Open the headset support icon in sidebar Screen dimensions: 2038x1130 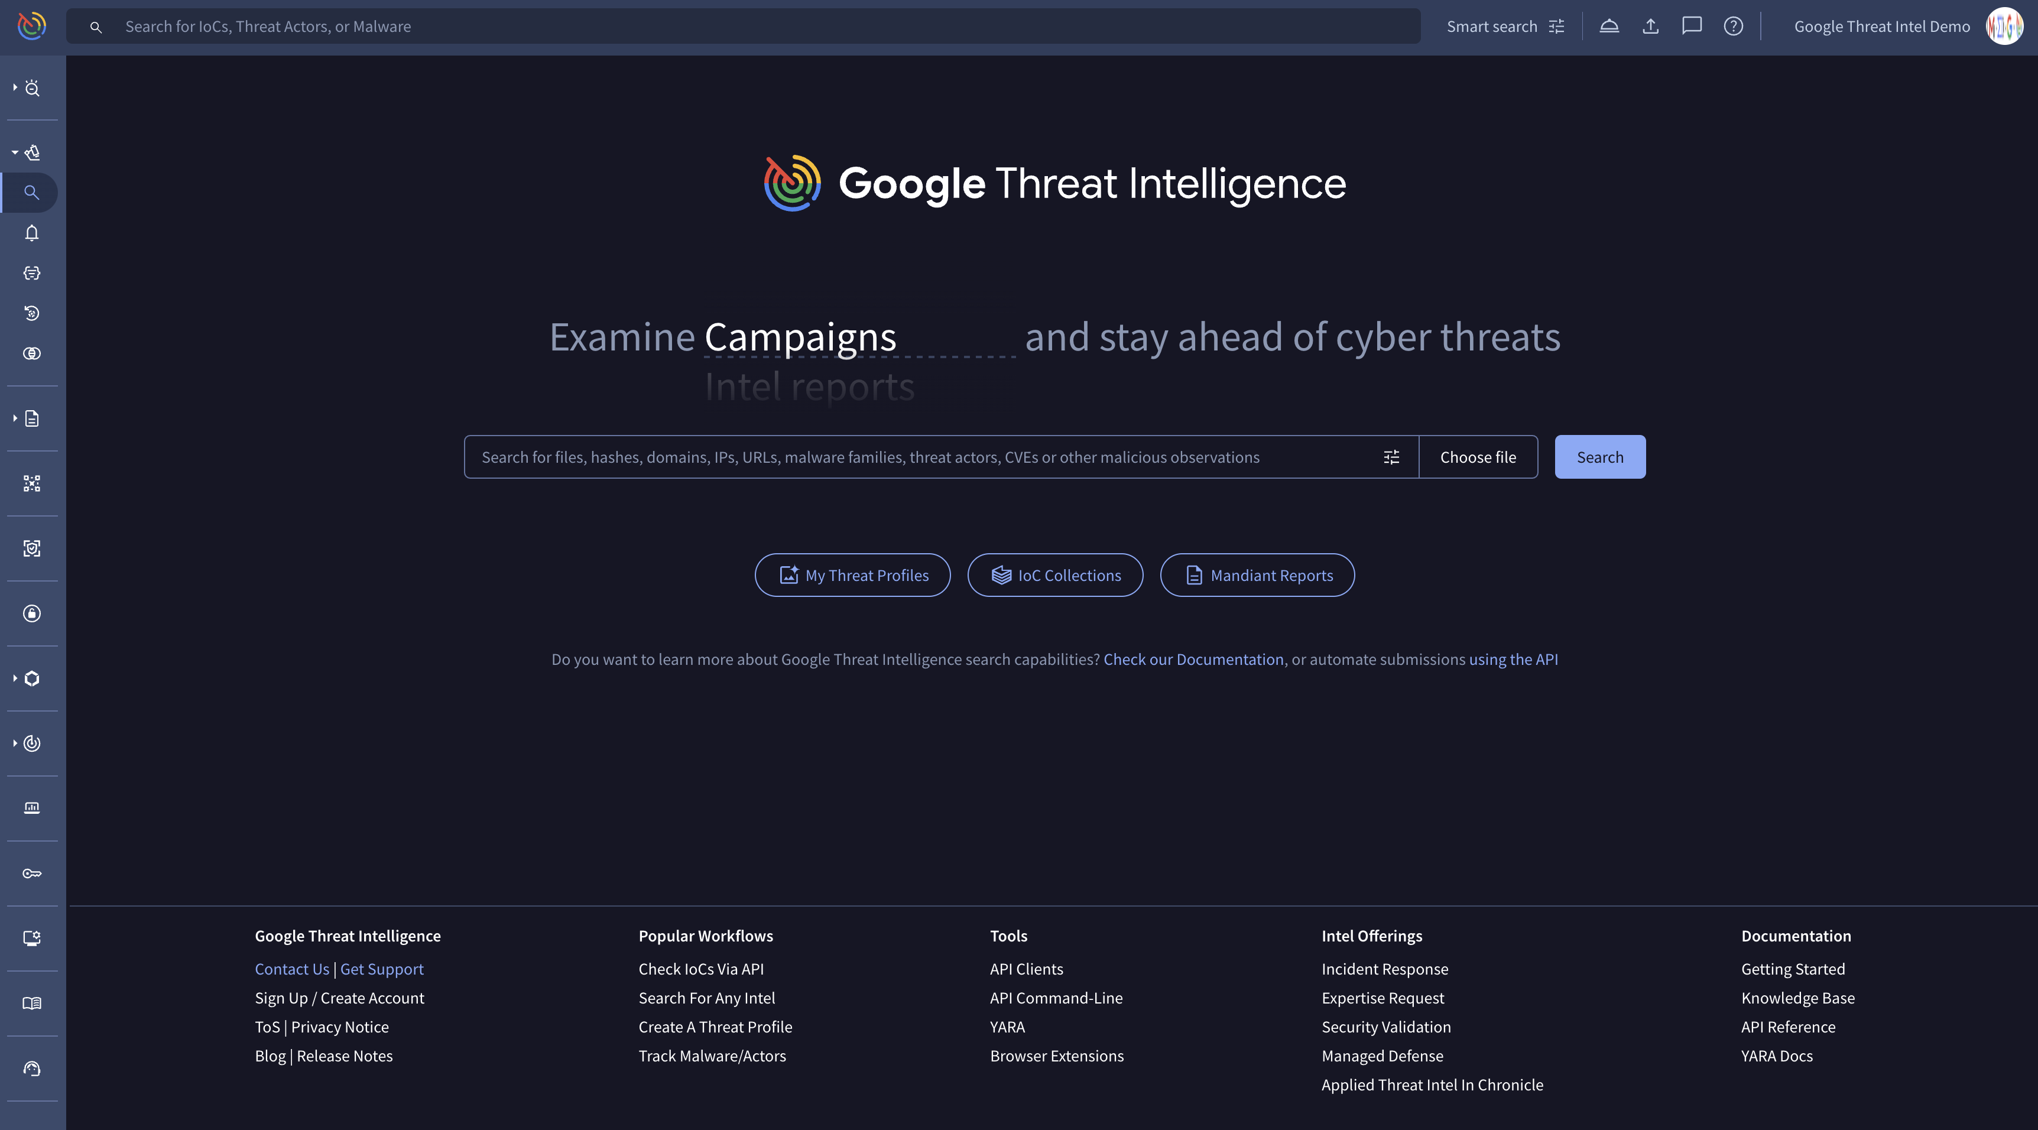point(32,1069)
